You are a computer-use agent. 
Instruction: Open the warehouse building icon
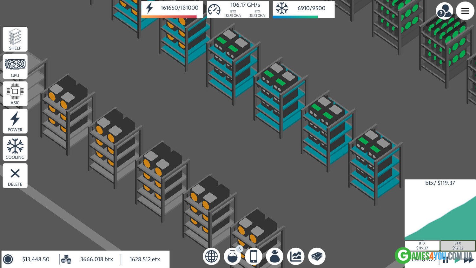(x=317, y=256)
